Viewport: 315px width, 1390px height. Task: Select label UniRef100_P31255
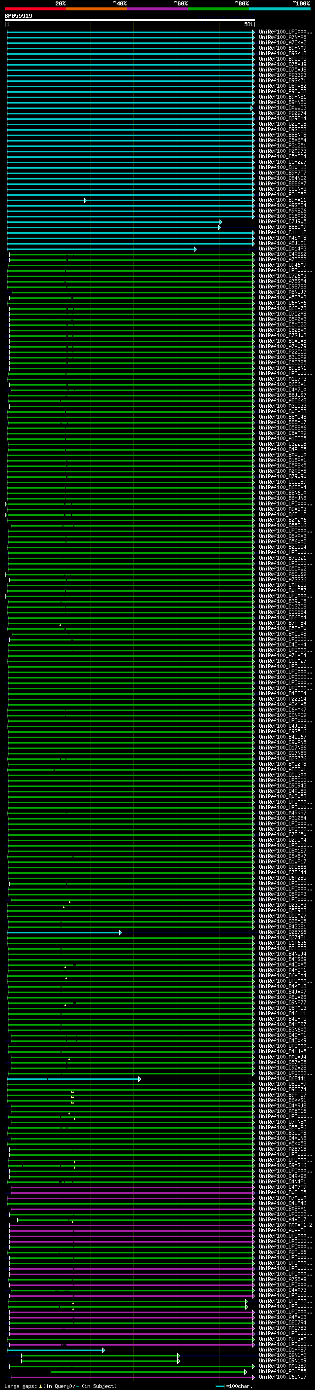point(283,1371)
